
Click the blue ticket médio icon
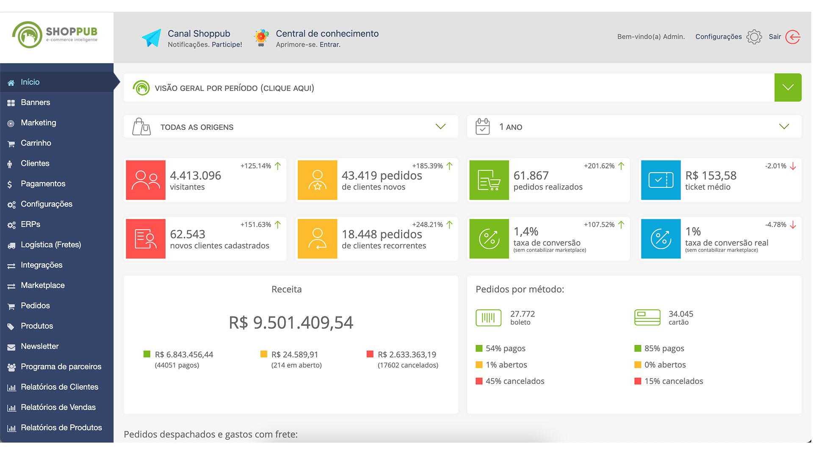tap(661, 180)
